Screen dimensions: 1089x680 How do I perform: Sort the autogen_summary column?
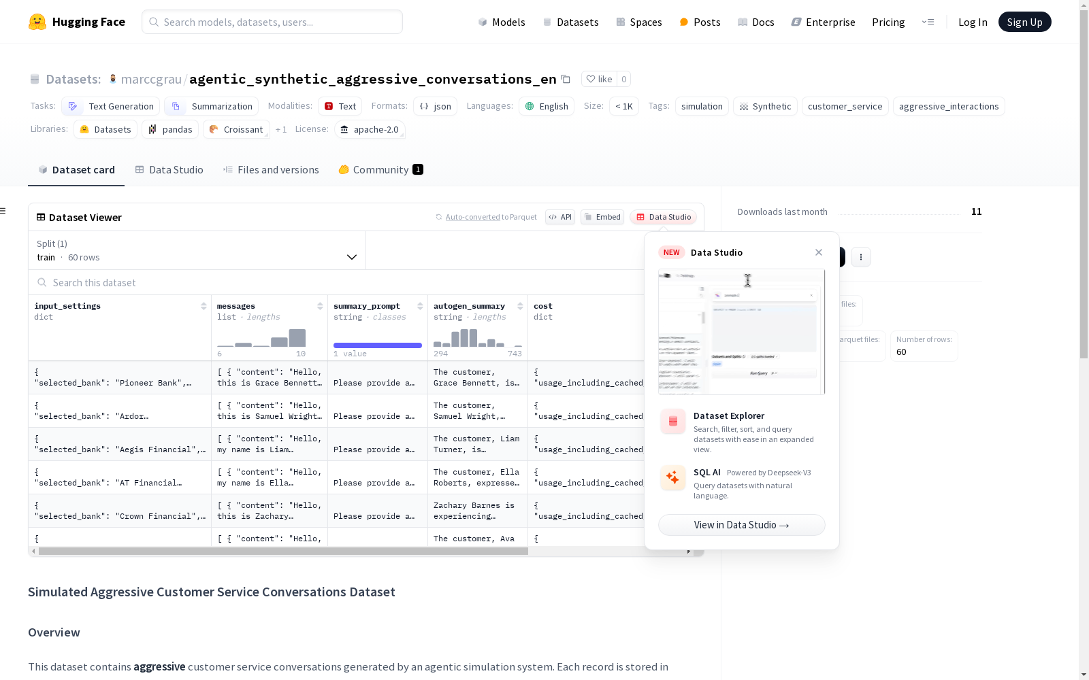520,306
